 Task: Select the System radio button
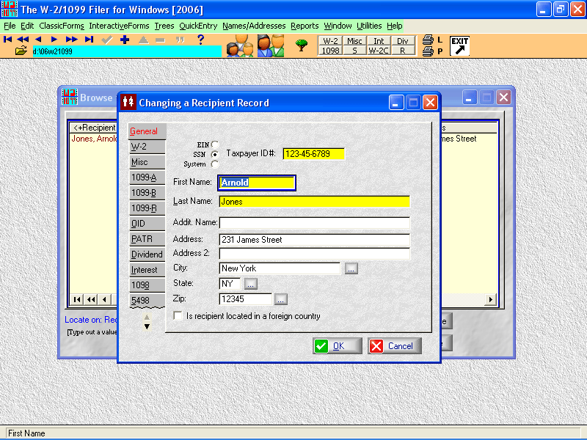pos(215,164)
